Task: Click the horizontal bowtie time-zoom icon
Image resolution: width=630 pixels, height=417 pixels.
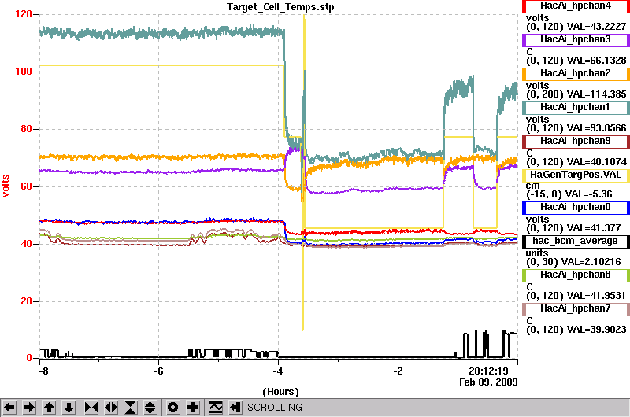Action: [x=91, y=408]
